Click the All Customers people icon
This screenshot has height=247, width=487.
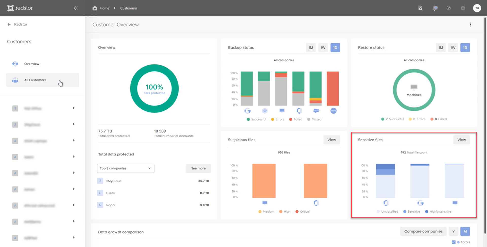(15, 80)
